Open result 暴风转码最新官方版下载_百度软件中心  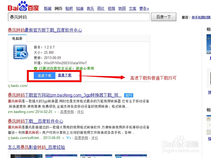pos(45,30)
